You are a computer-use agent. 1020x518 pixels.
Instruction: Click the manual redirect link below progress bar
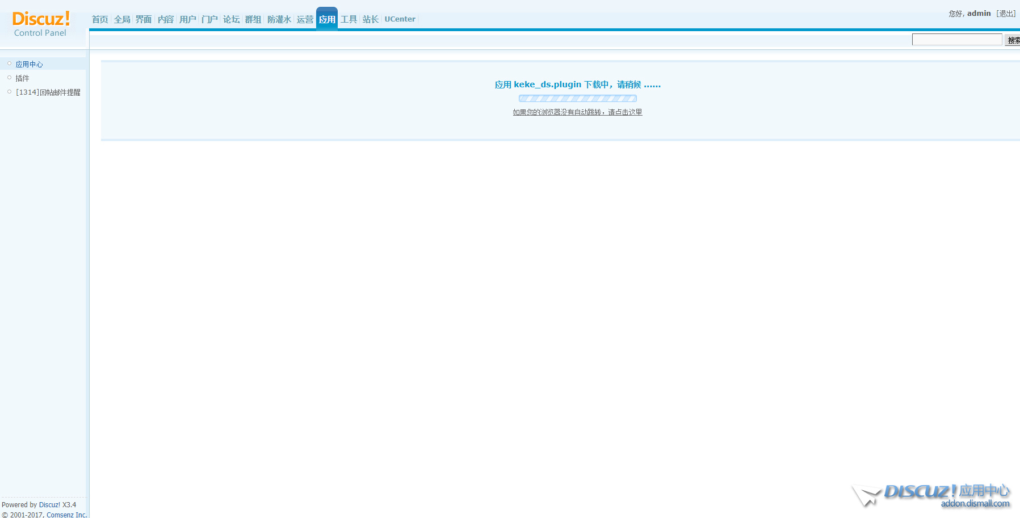[577, 112]
